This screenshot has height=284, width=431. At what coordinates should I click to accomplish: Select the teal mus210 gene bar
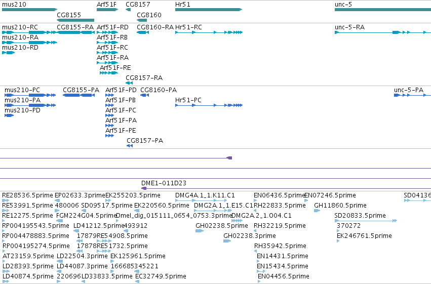(x=30, y=10)
